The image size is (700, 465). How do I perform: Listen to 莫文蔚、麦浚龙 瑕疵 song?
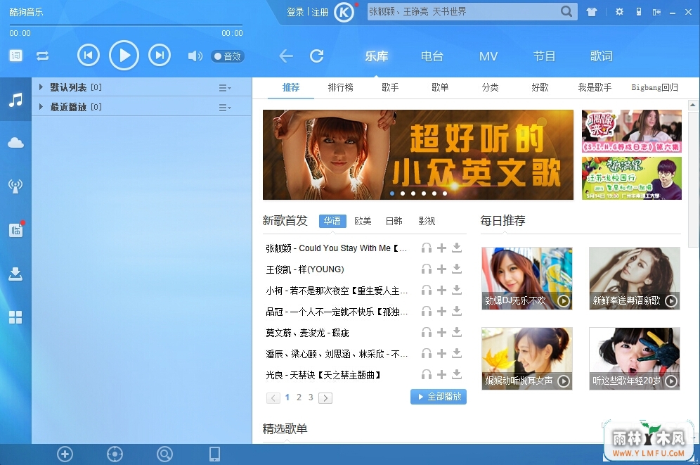(427, 332)
